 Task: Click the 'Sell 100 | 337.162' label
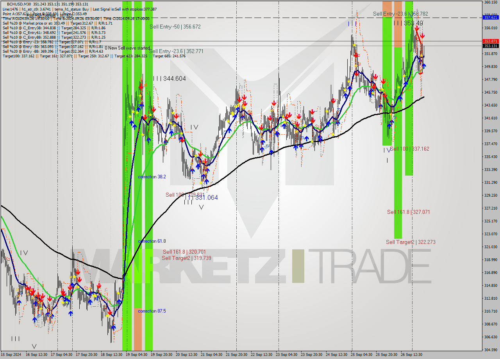409,149
